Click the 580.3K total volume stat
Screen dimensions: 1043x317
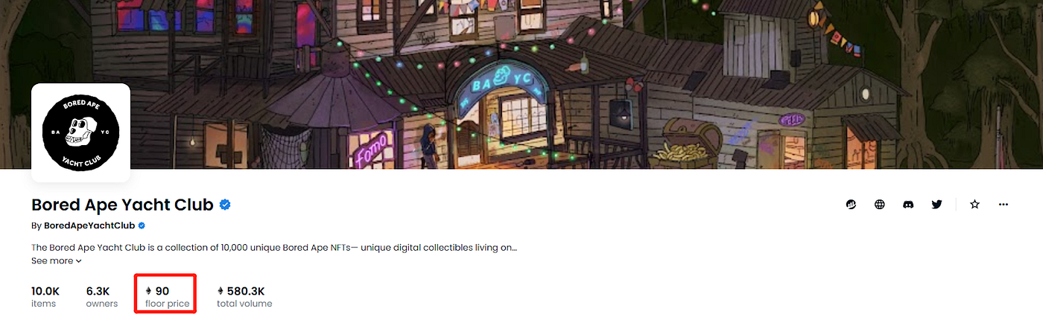tap(244, 296)
